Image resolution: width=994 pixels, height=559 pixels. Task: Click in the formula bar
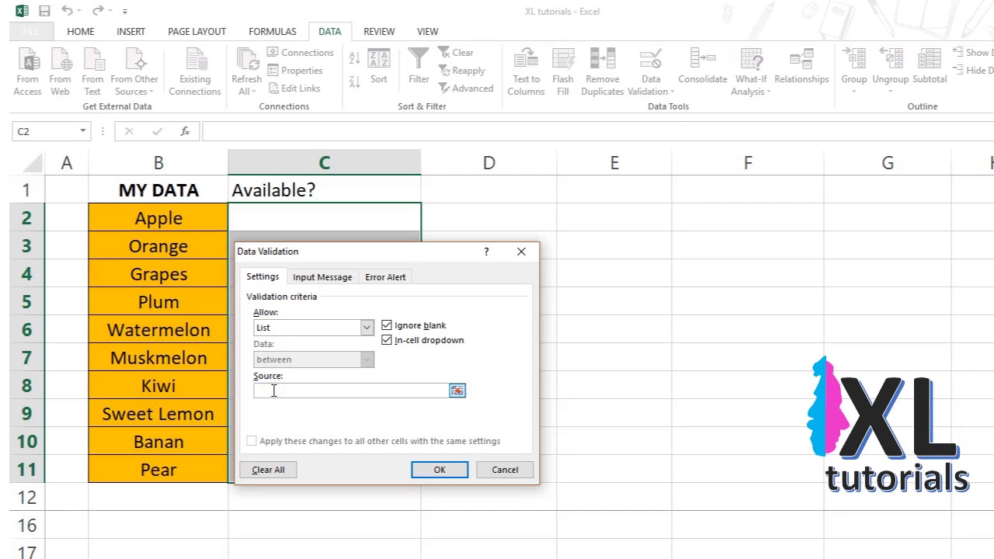[596, 131]
